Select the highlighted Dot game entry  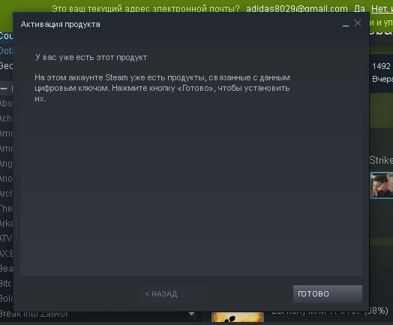[x=6, y=51]
